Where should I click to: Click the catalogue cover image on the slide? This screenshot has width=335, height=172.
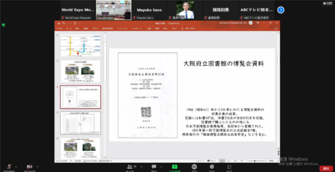point(148,95)
